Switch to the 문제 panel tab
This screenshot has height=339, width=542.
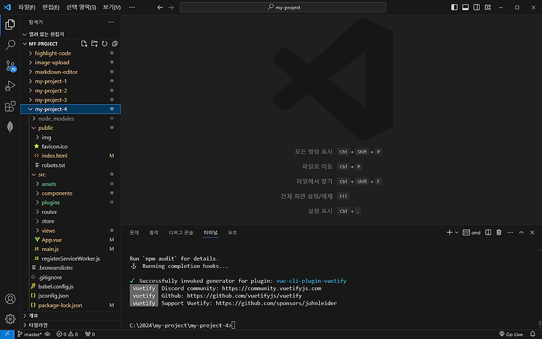pos(134,233)
